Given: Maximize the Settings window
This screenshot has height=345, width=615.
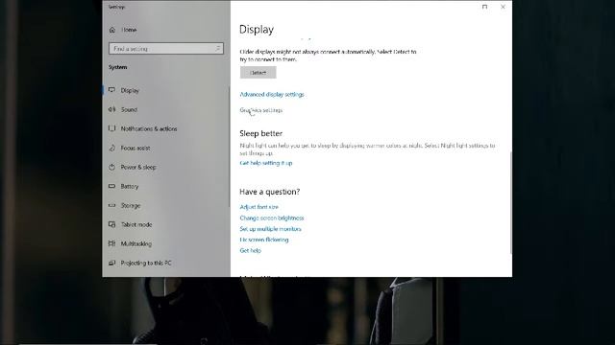Looking at the screenshot, I should point(484,7).
